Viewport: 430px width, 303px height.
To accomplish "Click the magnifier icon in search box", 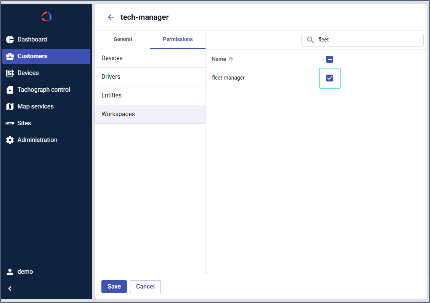I will click(311, 40).
